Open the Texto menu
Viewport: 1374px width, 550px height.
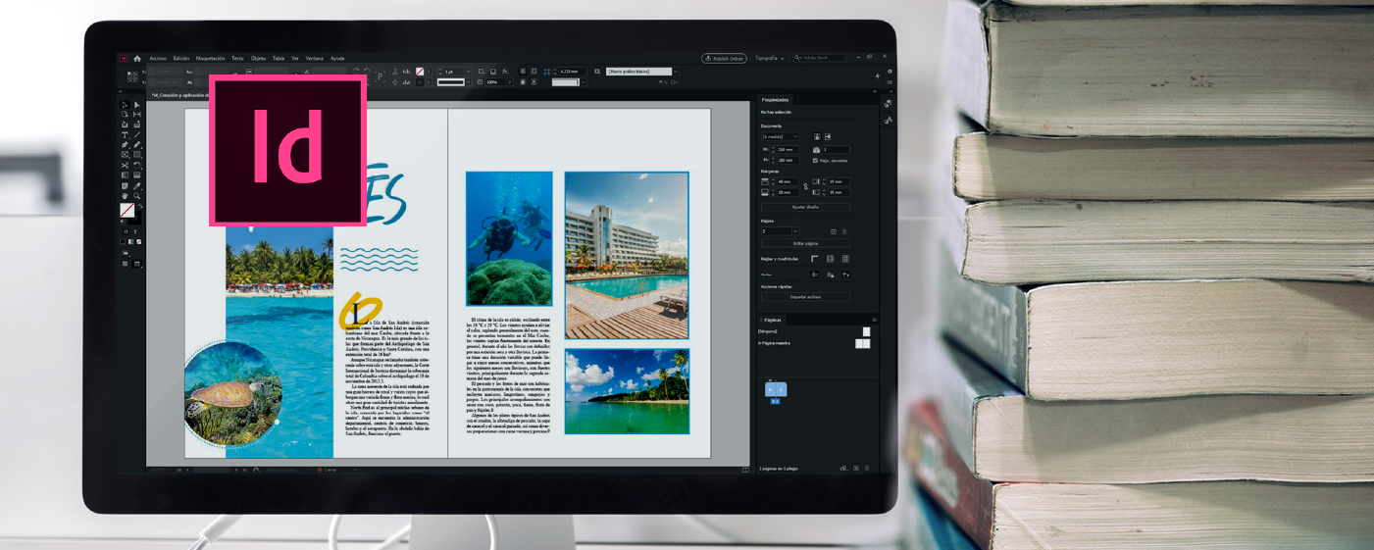237,58
